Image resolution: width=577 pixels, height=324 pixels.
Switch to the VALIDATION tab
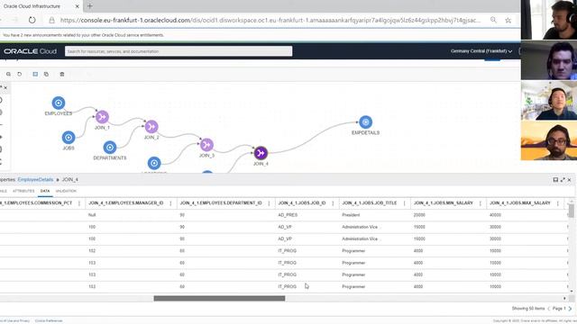[x=66, y=191]
